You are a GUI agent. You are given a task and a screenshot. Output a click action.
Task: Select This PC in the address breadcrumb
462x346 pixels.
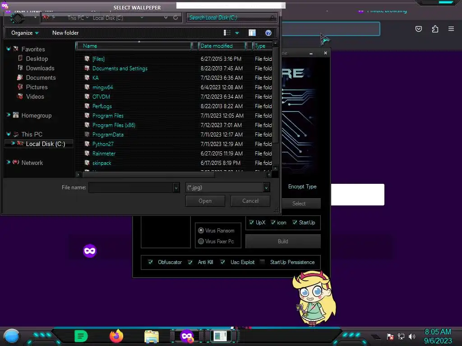tap(76, 18)
